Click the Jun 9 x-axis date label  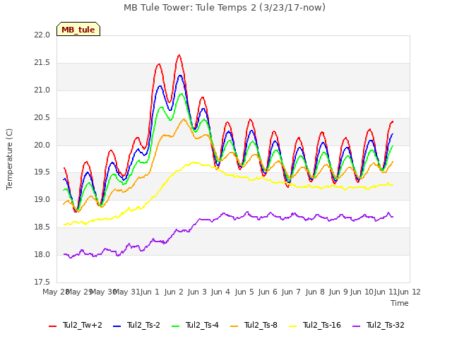pyautogui.click(x=338, y=292)
